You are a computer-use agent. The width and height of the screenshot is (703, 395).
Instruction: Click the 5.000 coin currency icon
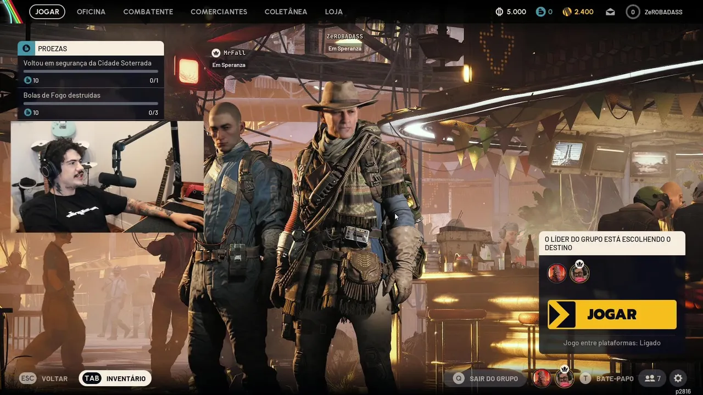(x=499, y=12)
